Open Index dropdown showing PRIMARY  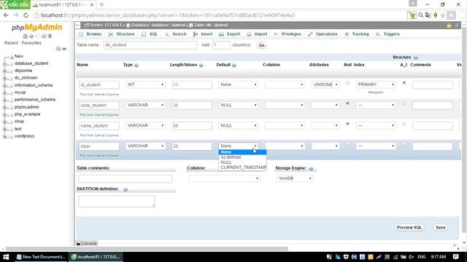(376, 84)
